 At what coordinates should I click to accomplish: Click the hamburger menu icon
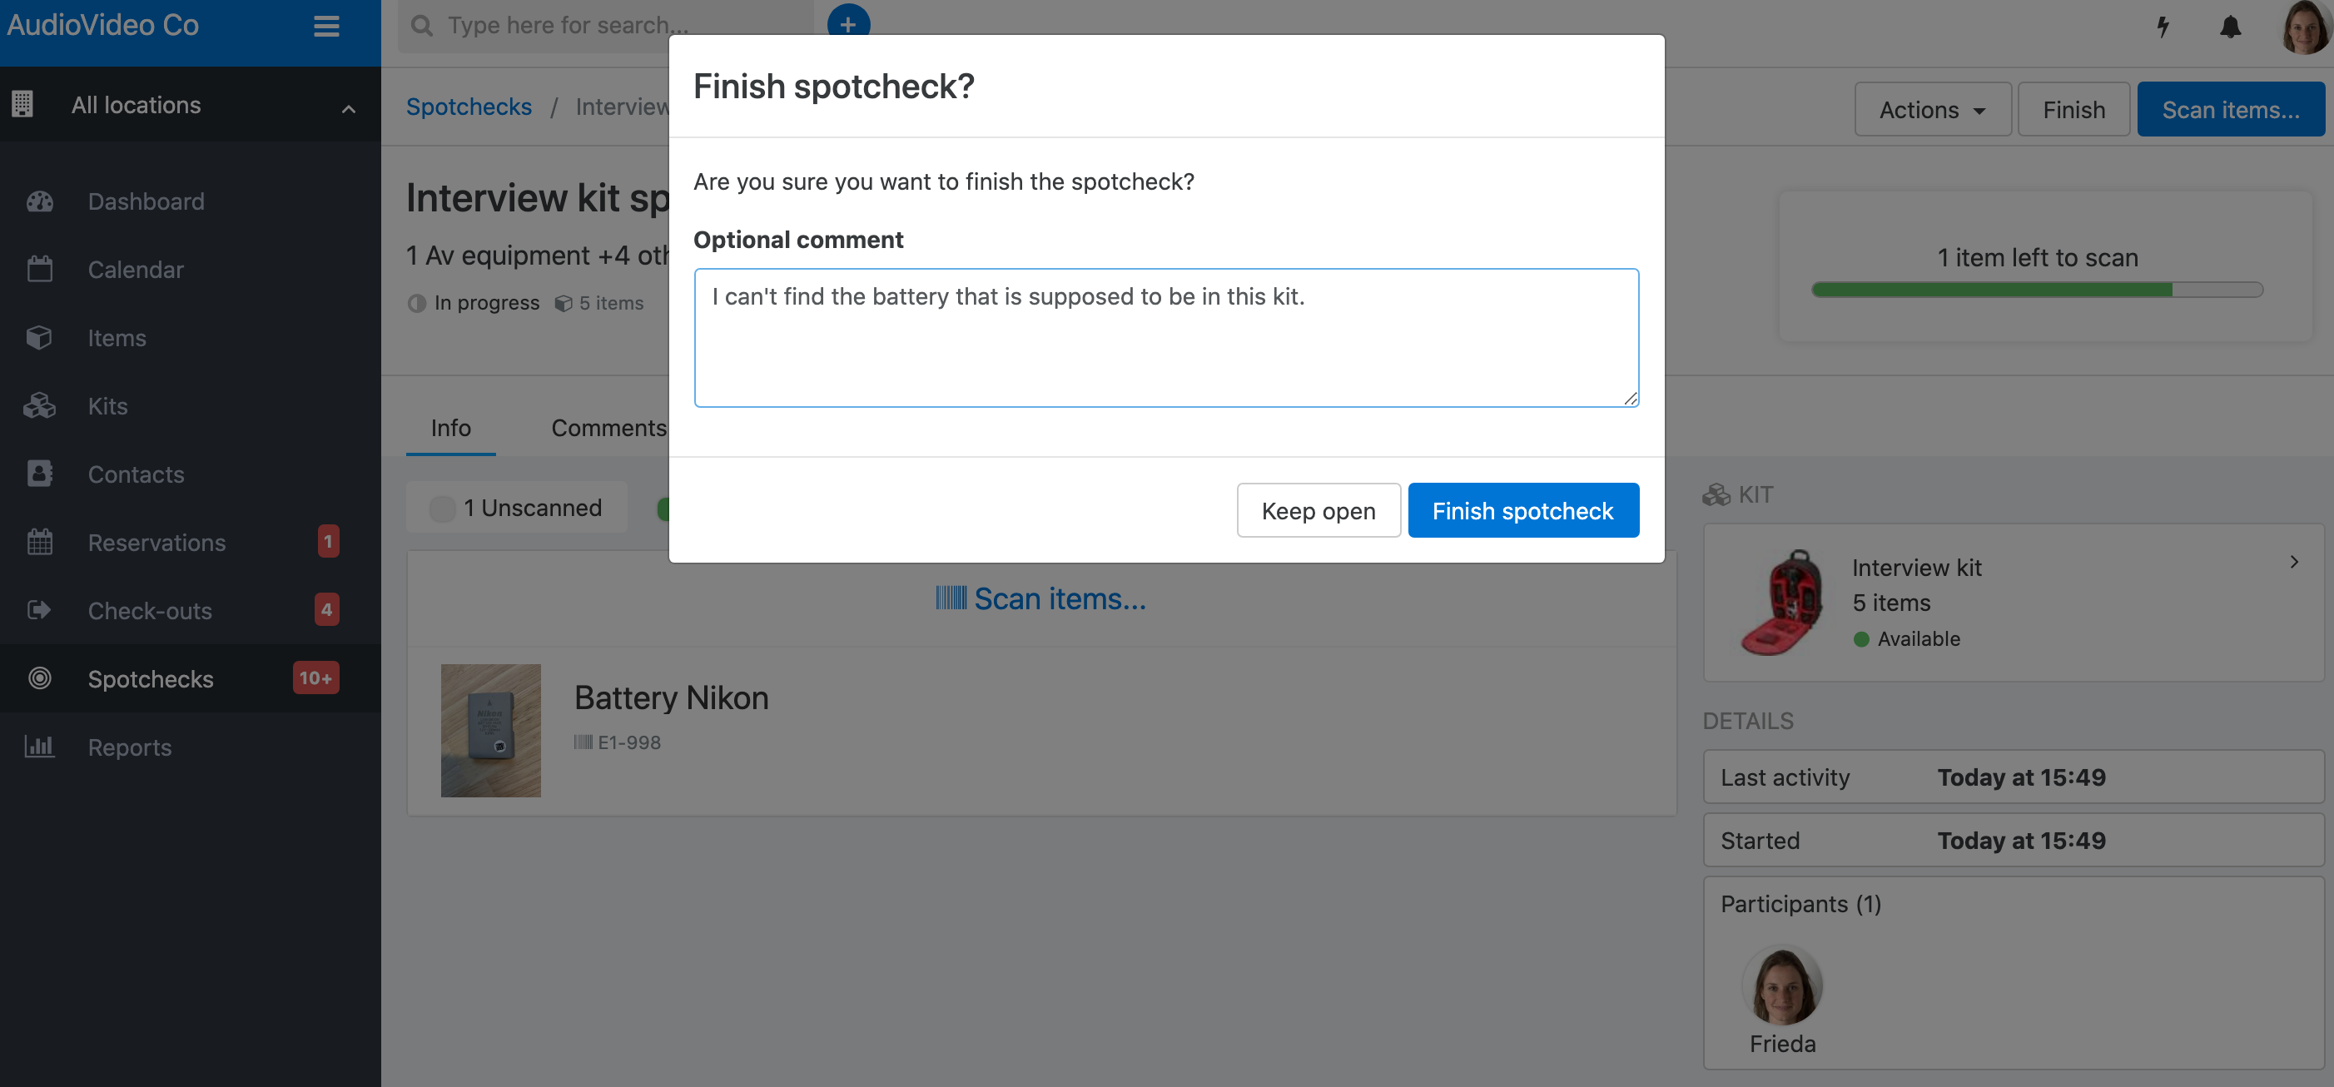click(326, 25)
